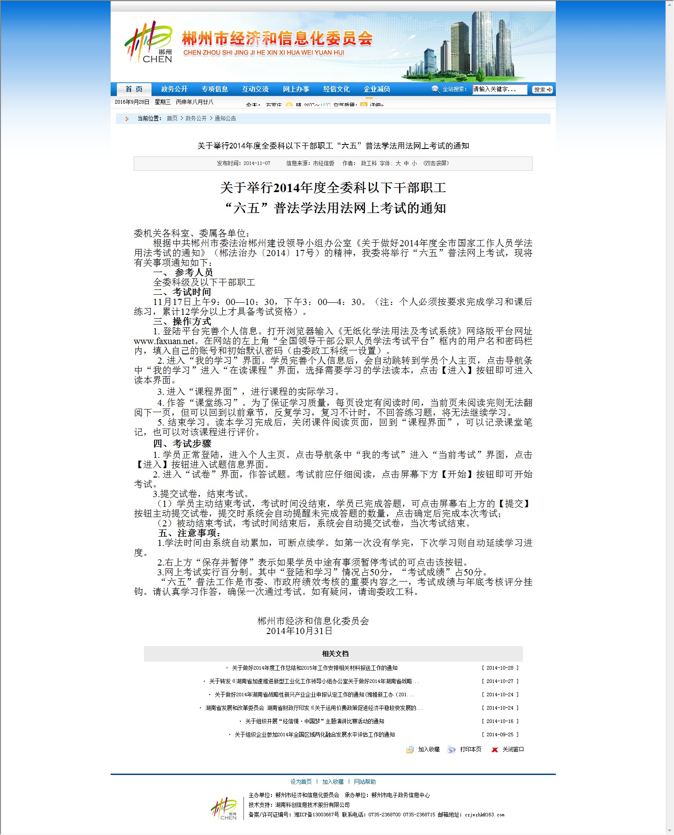The width and height of the screenshot is (674, 835).
Task: Open the 网上办事 menu item
Action: [x=296, y=89]
